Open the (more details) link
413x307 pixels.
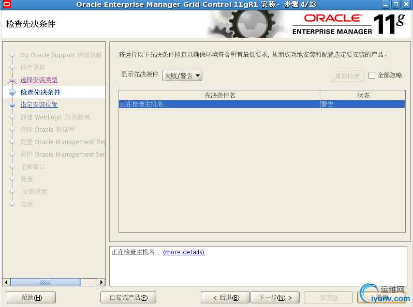pyautogui.click(x=184, y=252)
